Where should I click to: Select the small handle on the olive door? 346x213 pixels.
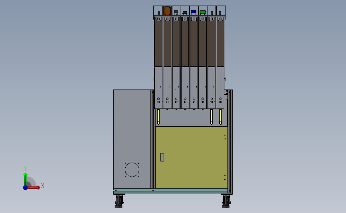162,157
